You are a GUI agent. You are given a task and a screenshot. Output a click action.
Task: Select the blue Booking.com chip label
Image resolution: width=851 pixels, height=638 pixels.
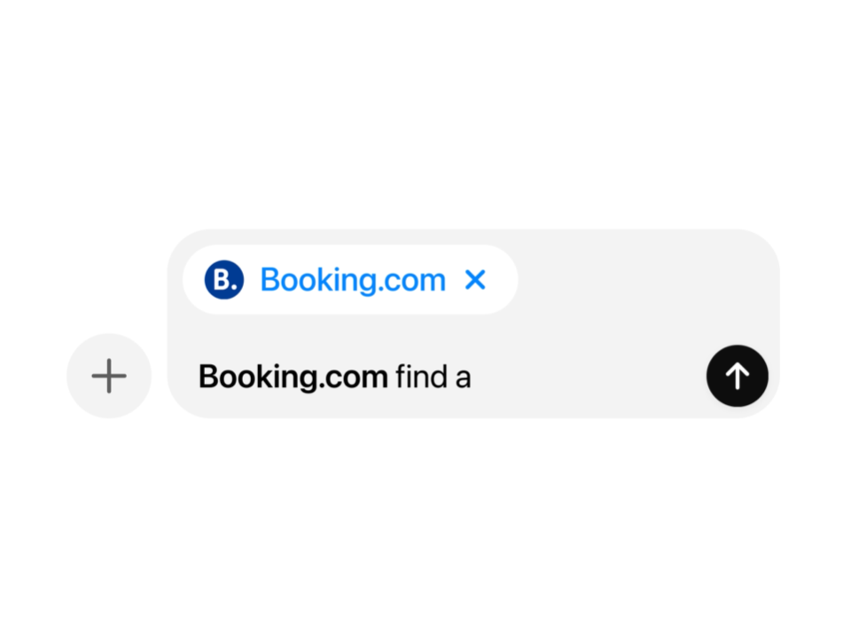pyautogui.click(x=353, y=280)
